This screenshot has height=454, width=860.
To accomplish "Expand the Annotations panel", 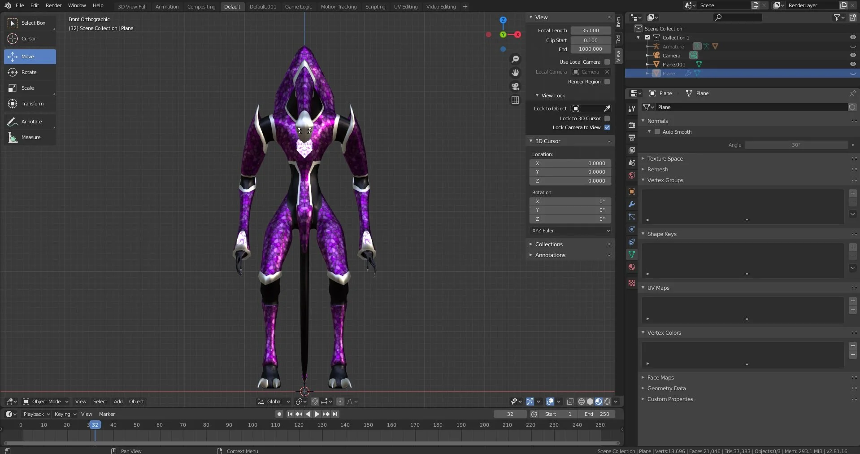I will tap(550, 255).
